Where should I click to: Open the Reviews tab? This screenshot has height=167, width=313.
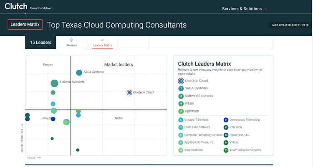pos(71,43)
